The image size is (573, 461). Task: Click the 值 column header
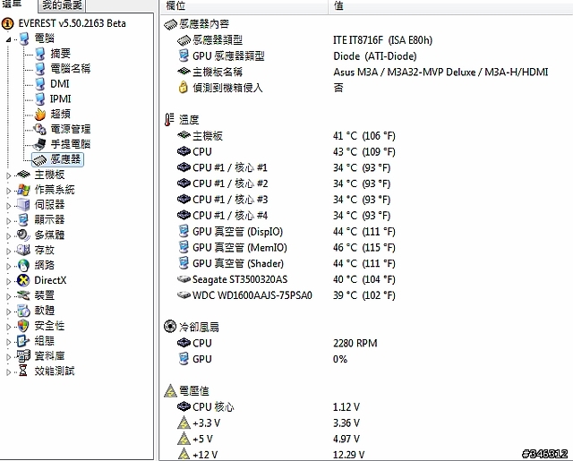[450, 6]
